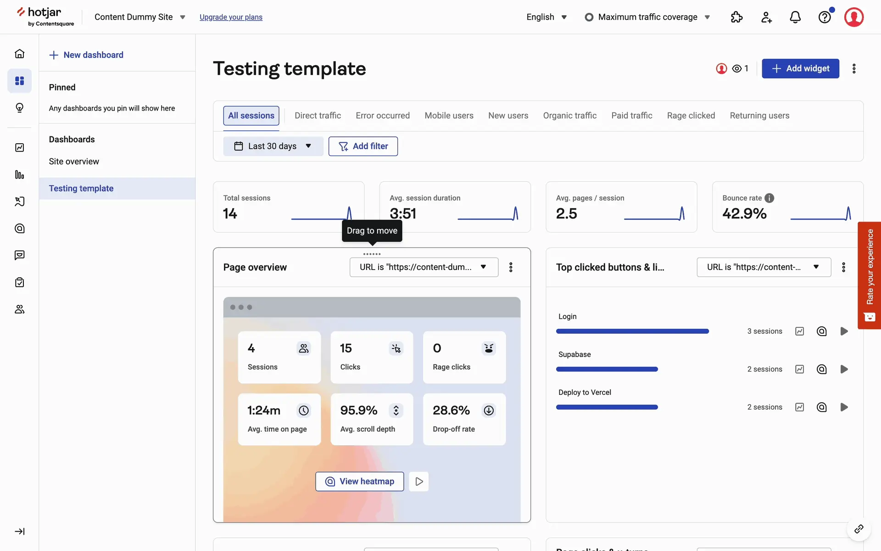Image resolution: width=881 pixels, height=551 pixels.
Task: Expand the Content Dummy Site selector
Action: 139,17
